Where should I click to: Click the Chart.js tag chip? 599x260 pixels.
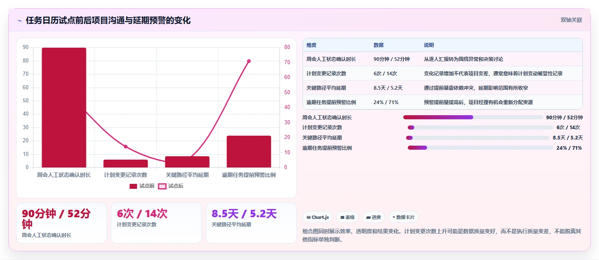[318, 217]
